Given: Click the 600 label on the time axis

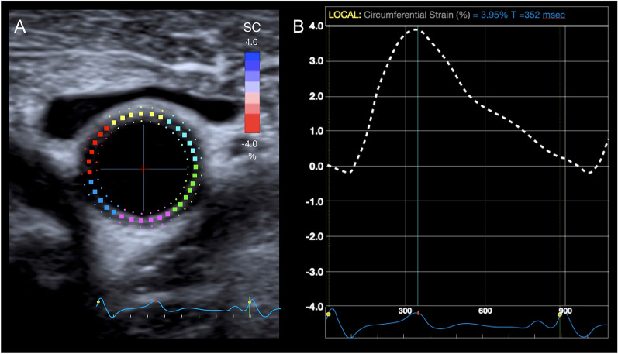Looking at the screenshot, I should point(485,311).
